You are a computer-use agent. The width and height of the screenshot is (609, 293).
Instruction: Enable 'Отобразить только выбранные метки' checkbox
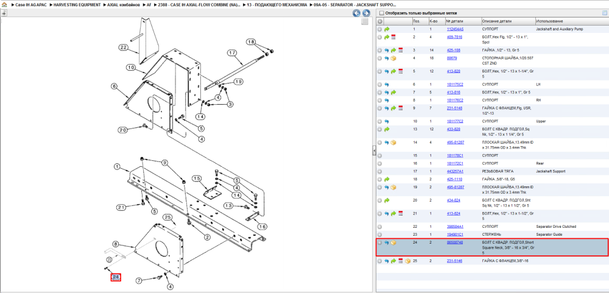(x=381, y=13)
